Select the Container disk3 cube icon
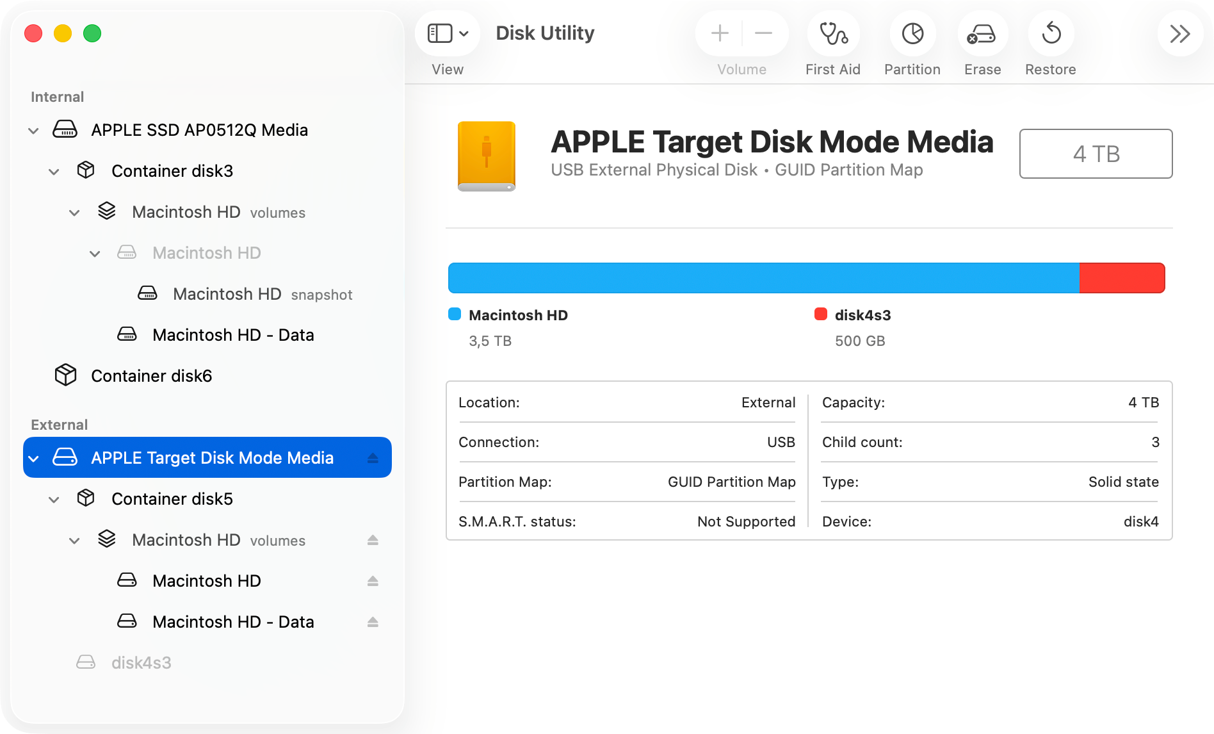 pos(86,170)
